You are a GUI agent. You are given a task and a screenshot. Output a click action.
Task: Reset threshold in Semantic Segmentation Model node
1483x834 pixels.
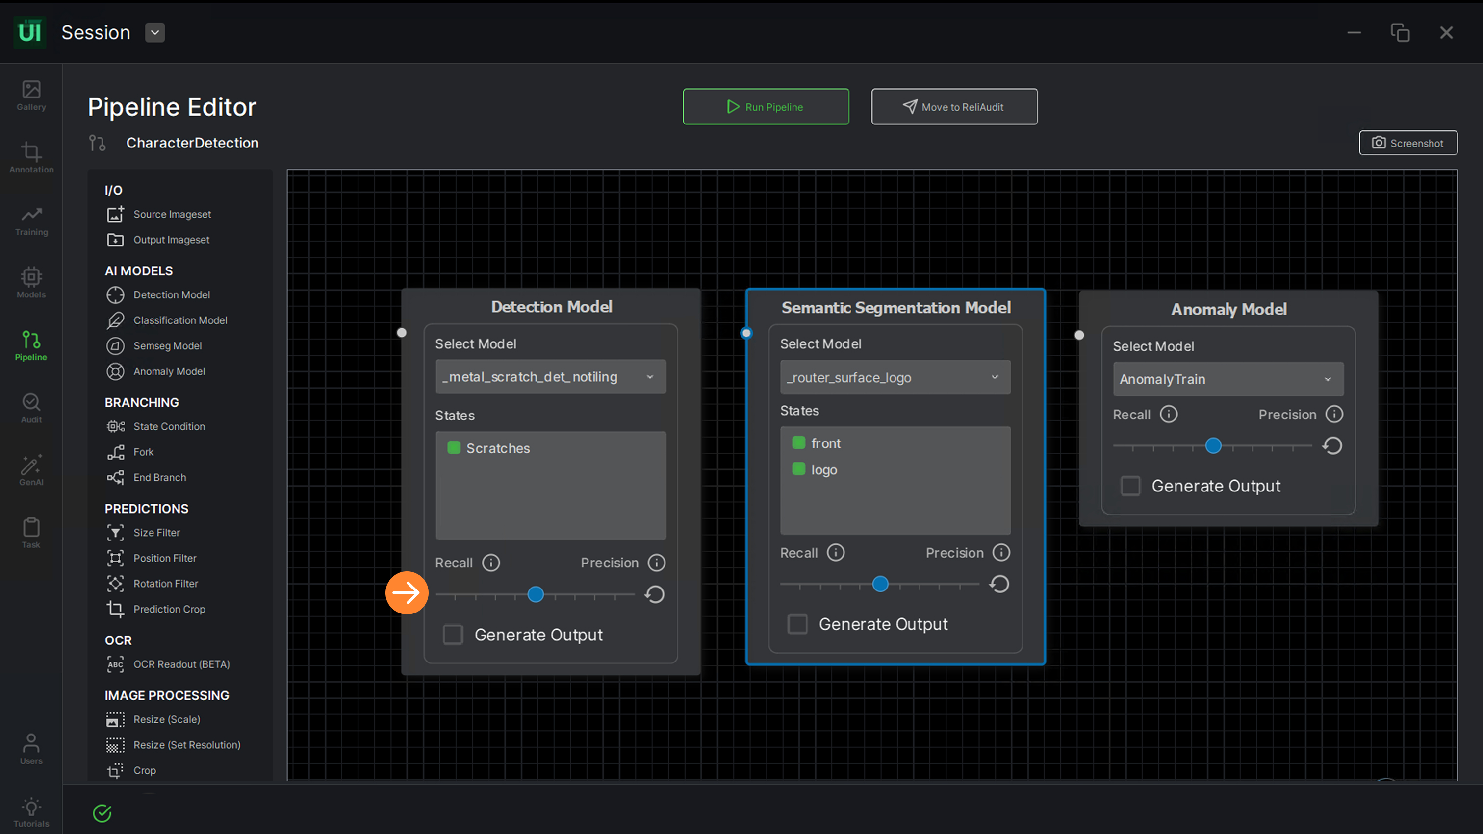tap(999, 585)
